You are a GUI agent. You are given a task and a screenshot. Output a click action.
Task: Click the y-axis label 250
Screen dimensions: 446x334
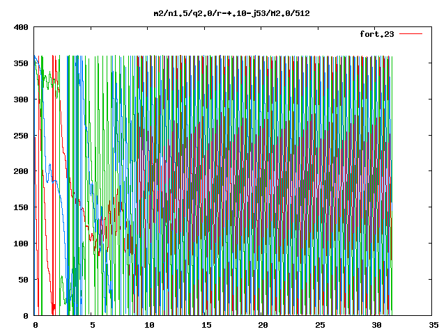tap(21, 136)
